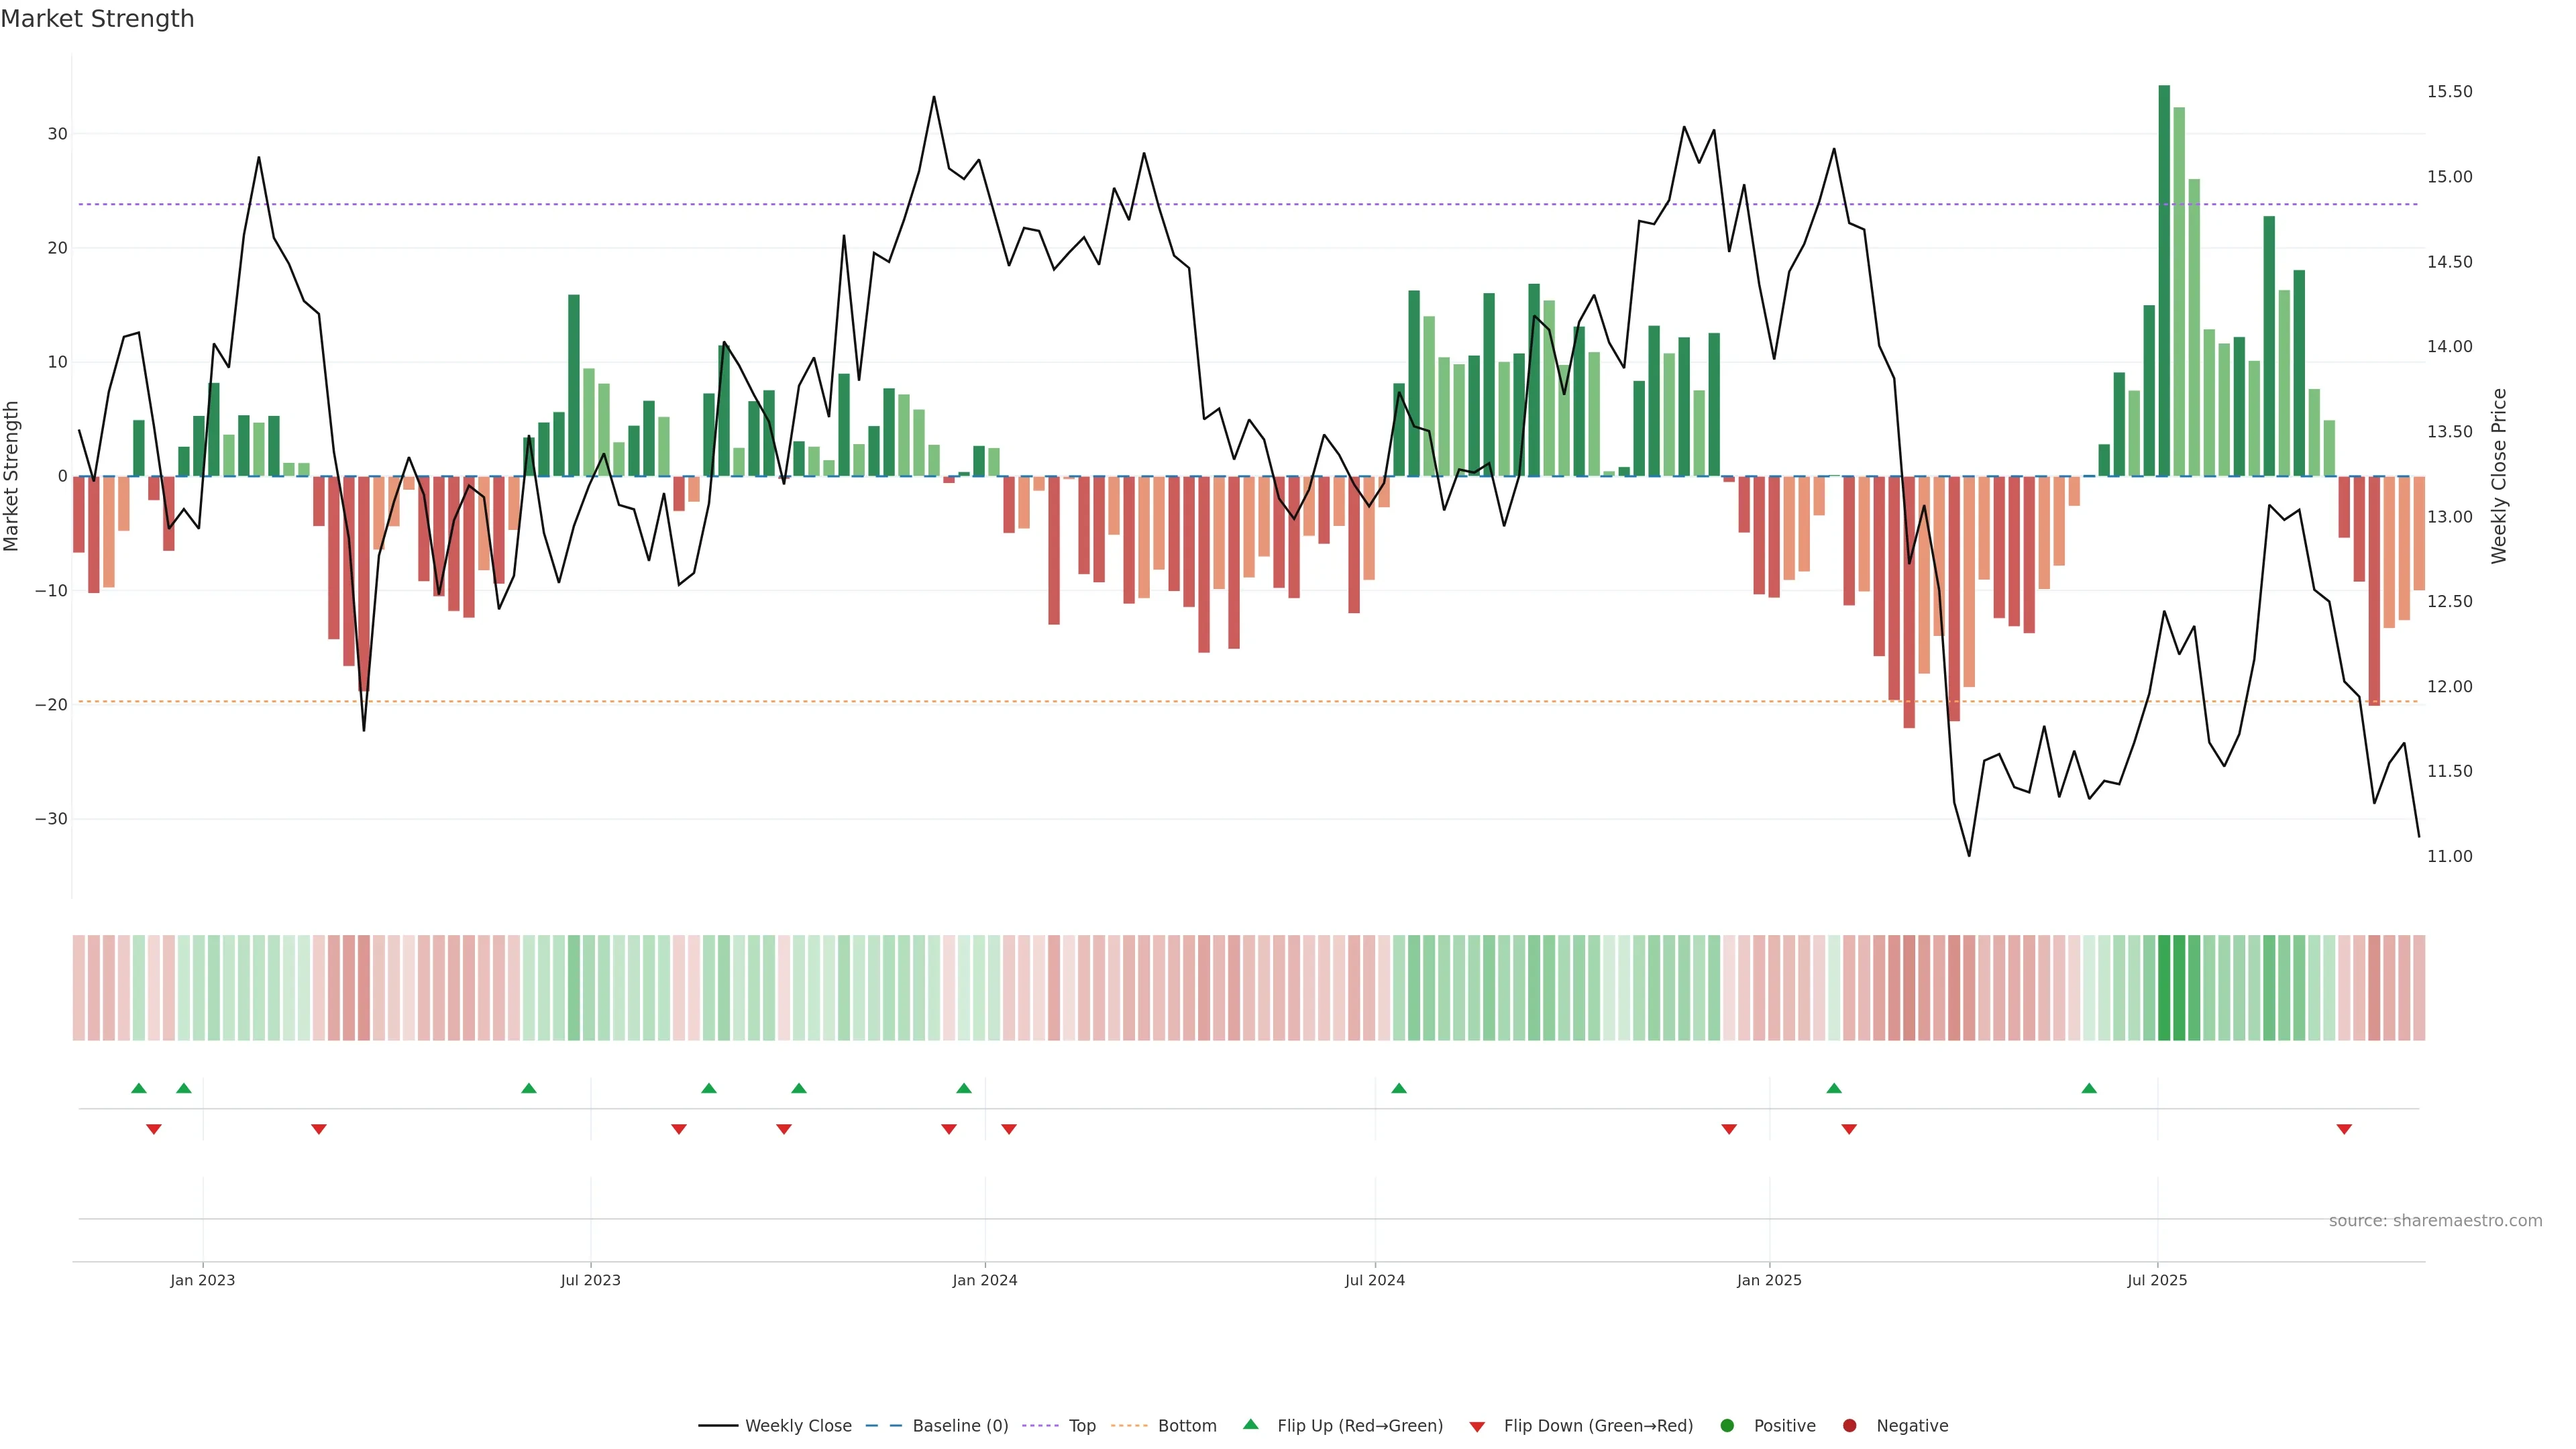Click the Jan 2024 x-axis label

(984, 1280)
